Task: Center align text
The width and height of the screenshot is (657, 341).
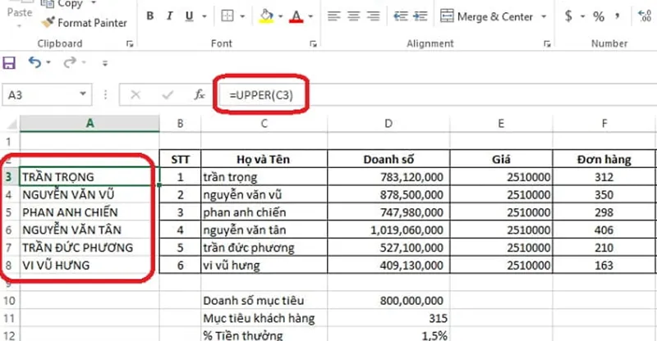Action: tap(354, 16)
